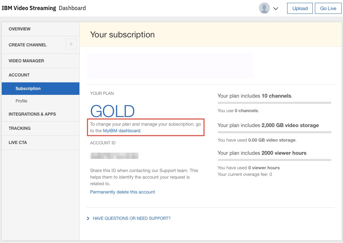Click the Dashboard title in header
Screen dimensions: 343x243
(x=72, y=8)
